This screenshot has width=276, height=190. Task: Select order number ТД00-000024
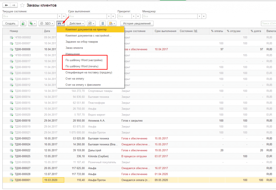[x=23, y=144]
